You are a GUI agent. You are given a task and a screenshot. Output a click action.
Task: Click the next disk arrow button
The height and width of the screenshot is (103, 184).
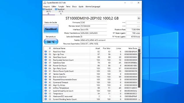click(139, 18)
